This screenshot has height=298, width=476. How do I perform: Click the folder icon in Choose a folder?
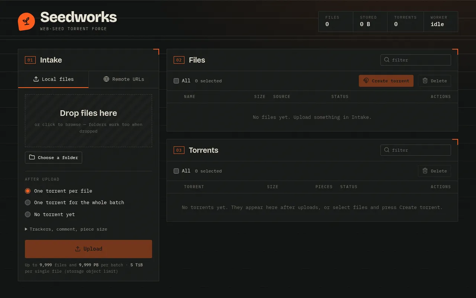point(32,157)
